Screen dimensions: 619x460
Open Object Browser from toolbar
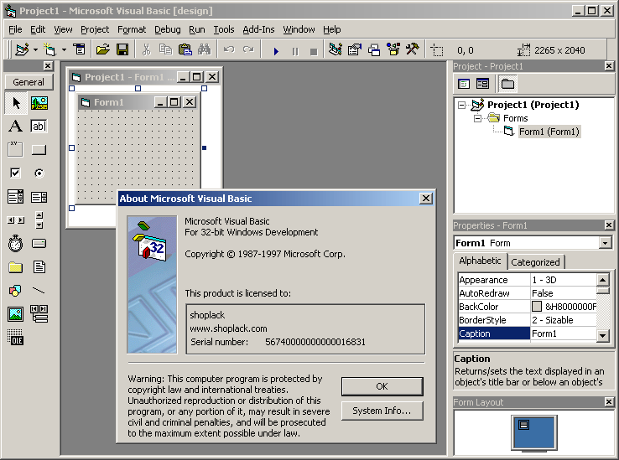click(393, 49)
